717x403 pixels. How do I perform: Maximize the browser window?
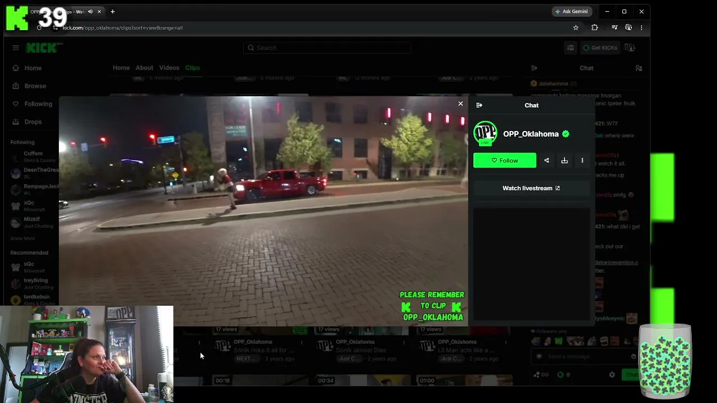[624, 11]
